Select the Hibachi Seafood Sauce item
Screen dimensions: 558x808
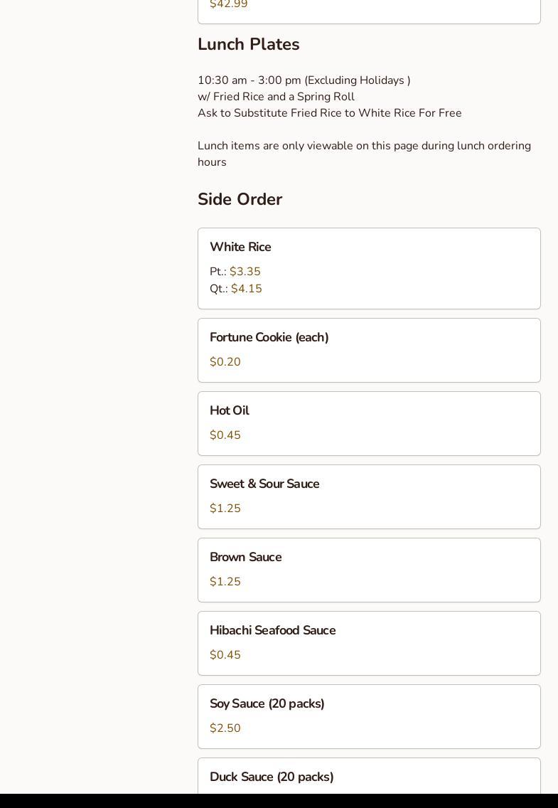tap(369, 643)
